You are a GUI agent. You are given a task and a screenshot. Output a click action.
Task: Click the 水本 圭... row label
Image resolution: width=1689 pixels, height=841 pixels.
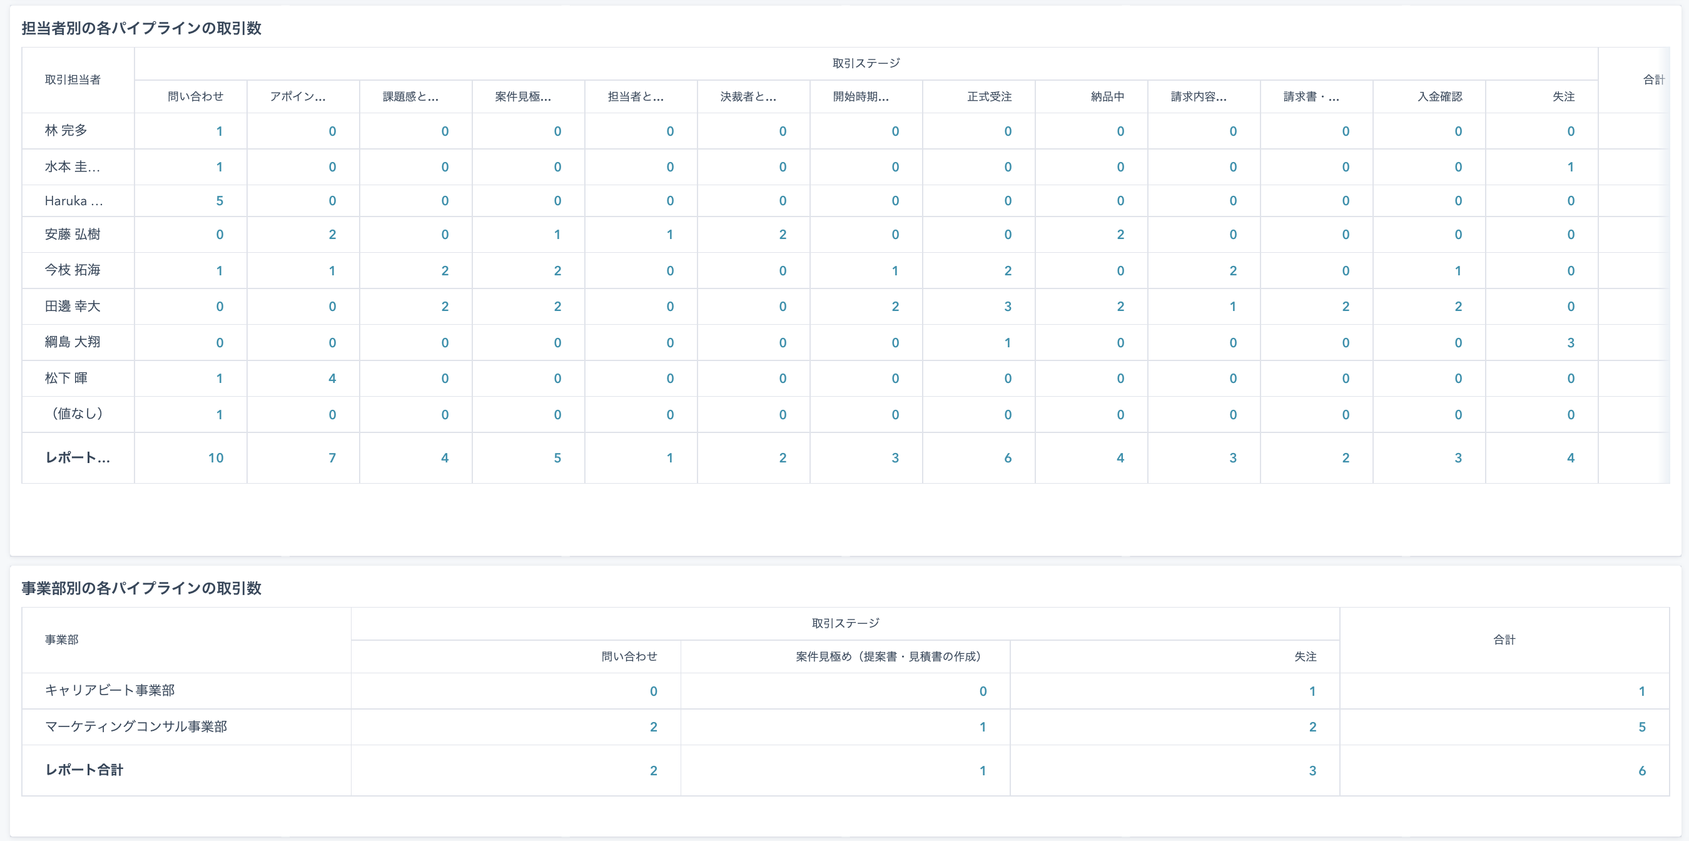[72, 166]
